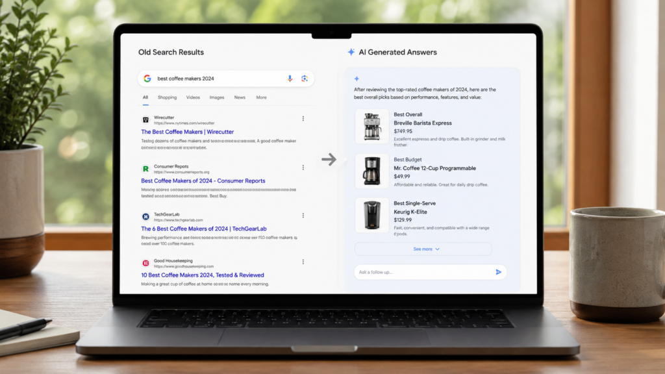Screen dimensions: 665x374
Task: Switch to the Shopping tab
Action: tap(167, 97)
